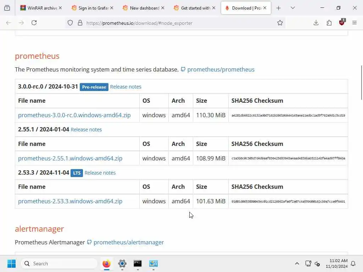The width and height of the screenshot is (363, 272).
Task: Click the Firefox View icon at the tab bar's left
Action: point(7,8)
